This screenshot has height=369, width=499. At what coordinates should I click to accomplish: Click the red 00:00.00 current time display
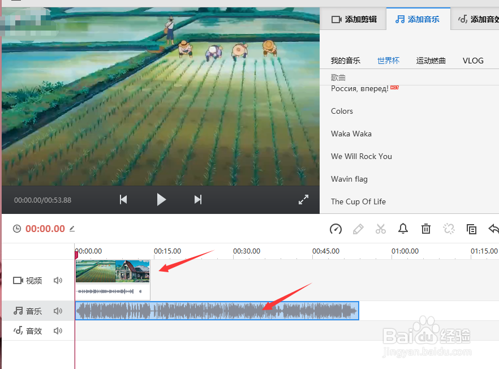click(45, 229)
